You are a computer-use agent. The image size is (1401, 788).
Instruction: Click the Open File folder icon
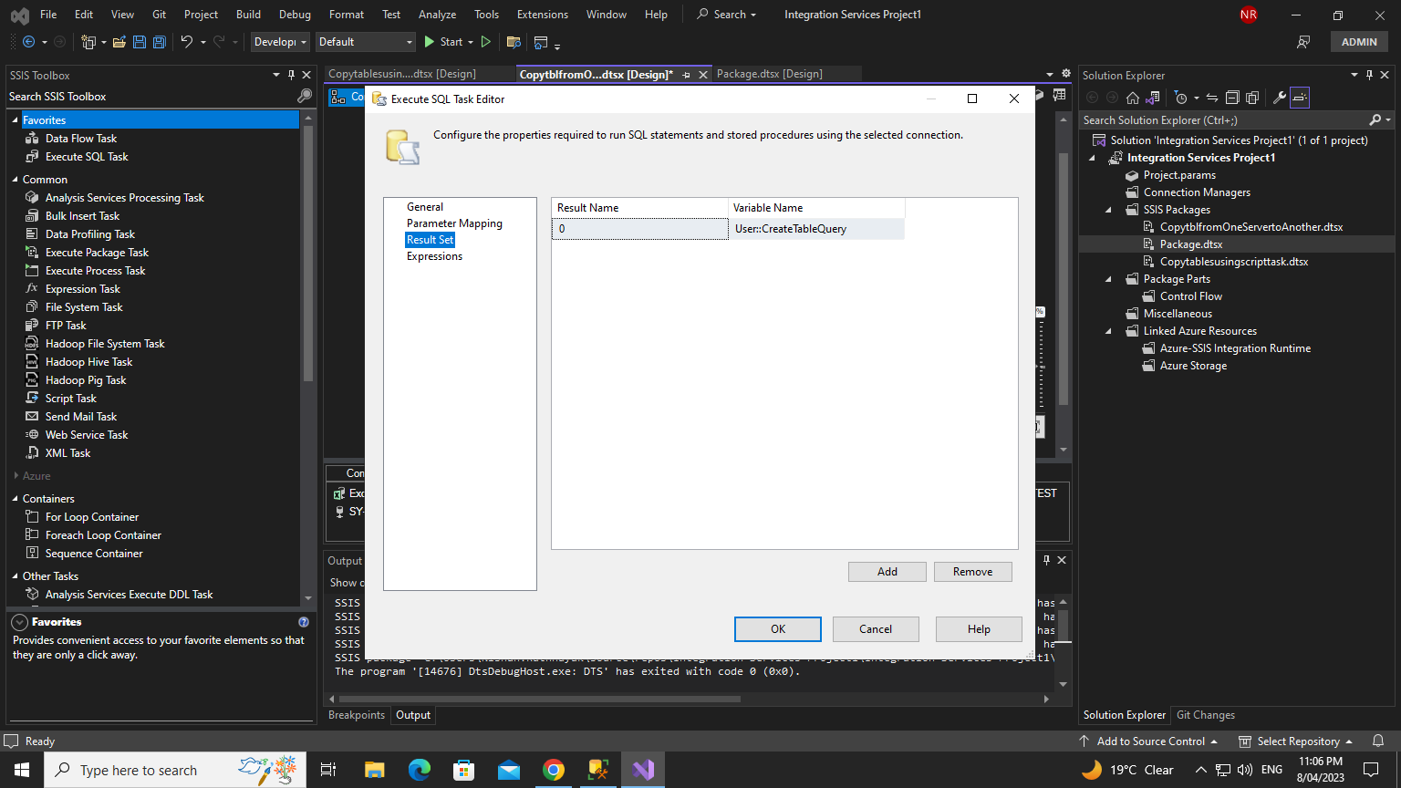119,42
